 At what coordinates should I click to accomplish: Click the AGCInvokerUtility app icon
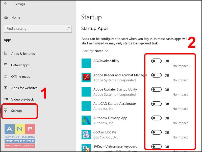86,63
